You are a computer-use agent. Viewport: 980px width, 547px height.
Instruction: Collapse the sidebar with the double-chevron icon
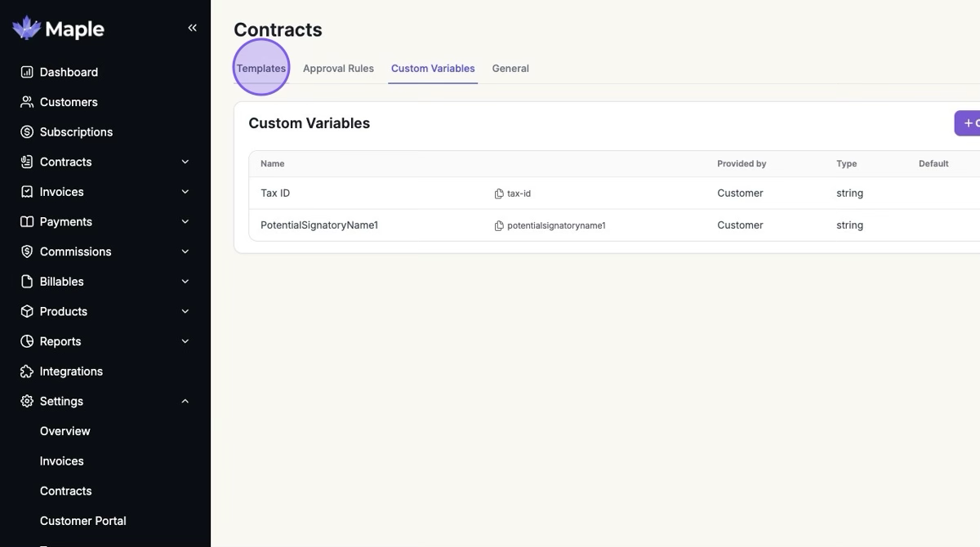pyautogui.click(x=193, y=28)
